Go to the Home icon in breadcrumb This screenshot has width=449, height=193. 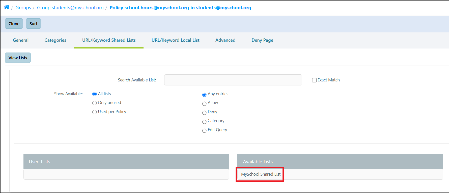coord(7,7)
